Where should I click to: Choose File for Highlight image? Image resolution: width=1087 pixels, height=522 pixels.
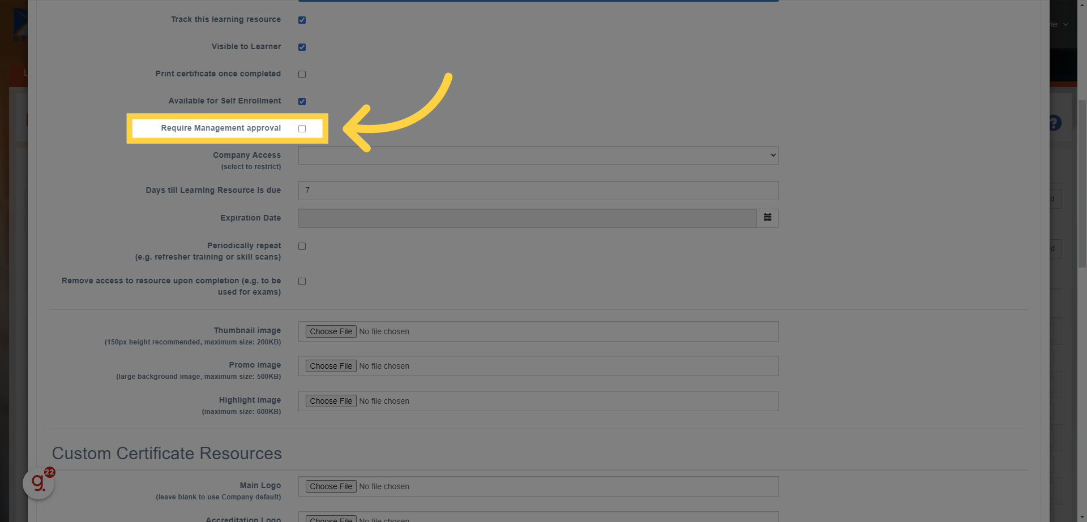coord(331,401)
